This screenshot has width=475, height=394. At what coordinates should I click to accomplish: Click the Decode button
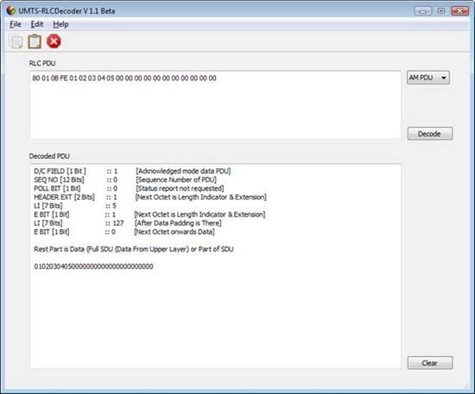[x=430, y=134]
